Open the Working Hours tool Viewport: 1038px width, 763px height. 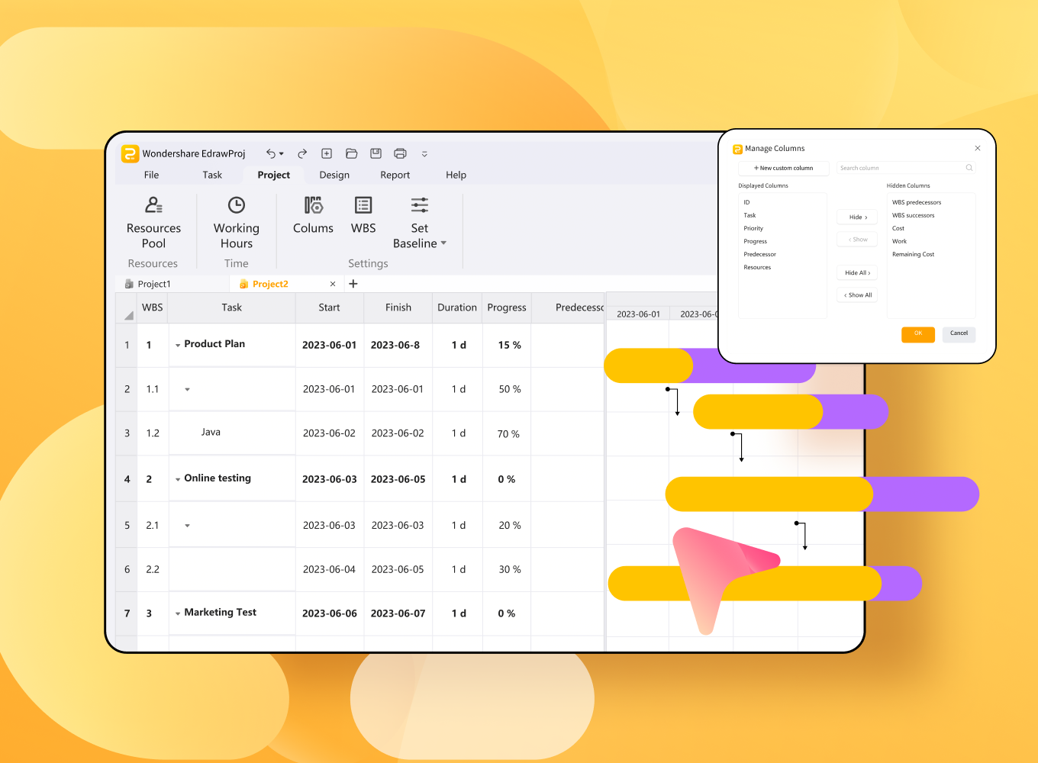coord(237,223)
